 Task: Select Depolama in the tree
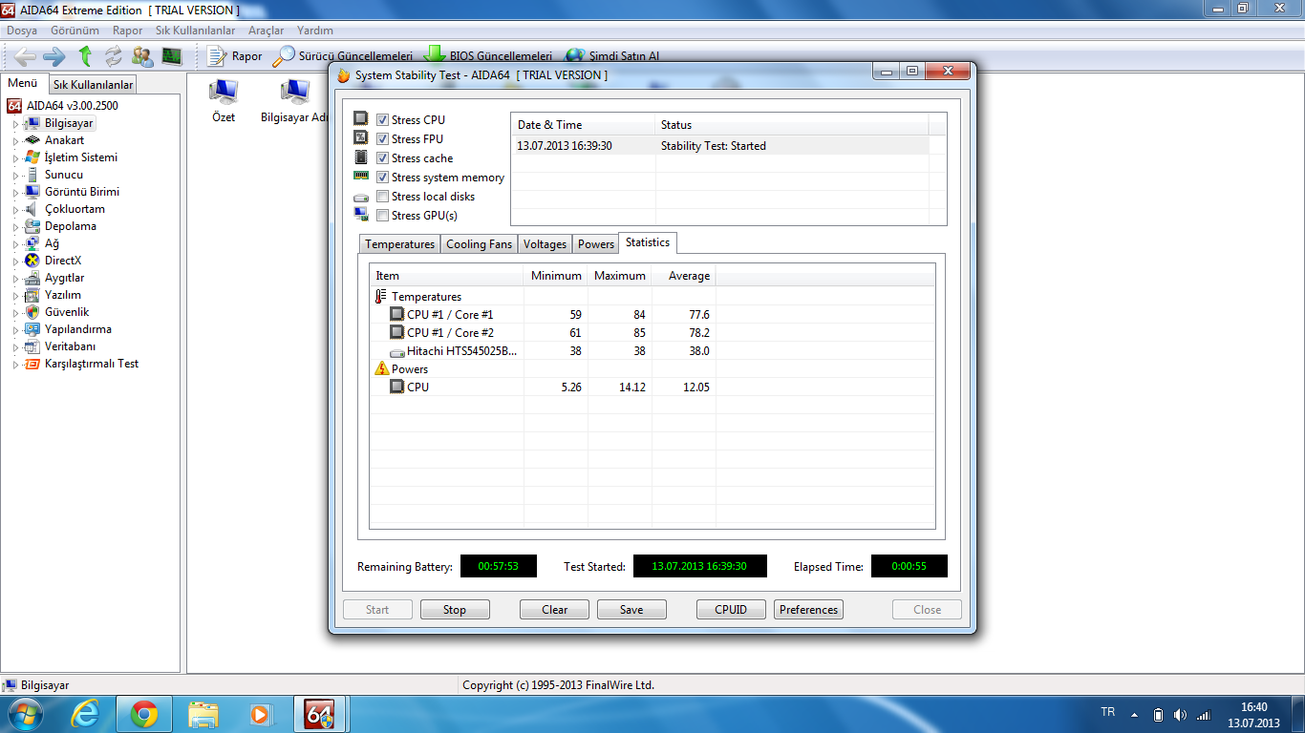[x=71, y=226]
